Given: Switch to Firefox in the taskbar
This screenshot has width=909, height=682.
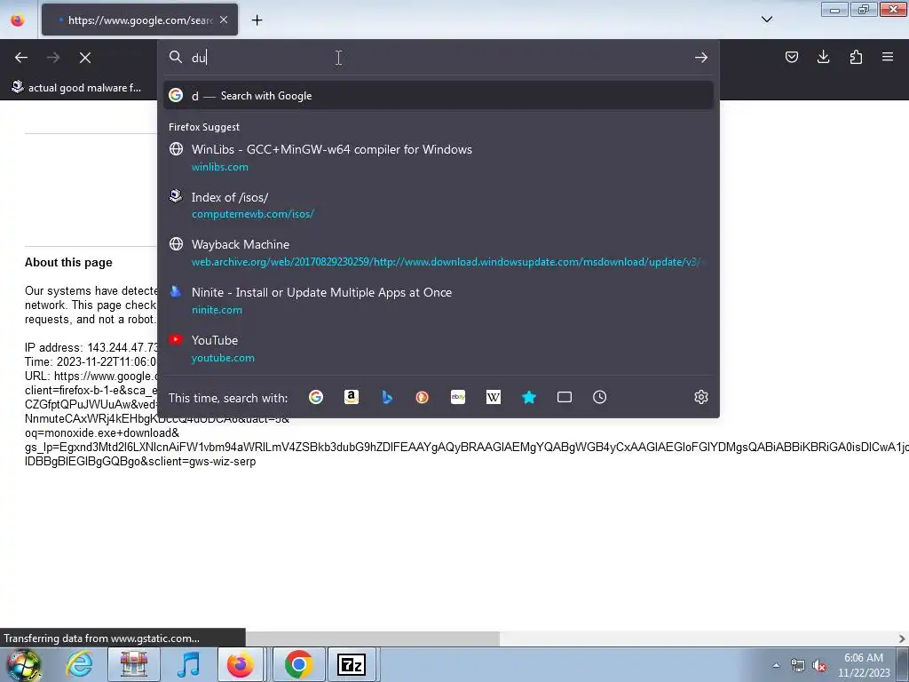Looking at the screenshot, I should tap(240, 664).
